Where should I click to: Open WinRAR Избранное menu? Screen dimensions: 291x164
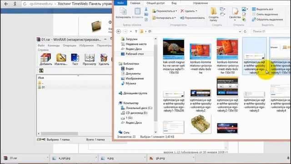(86, 46)
